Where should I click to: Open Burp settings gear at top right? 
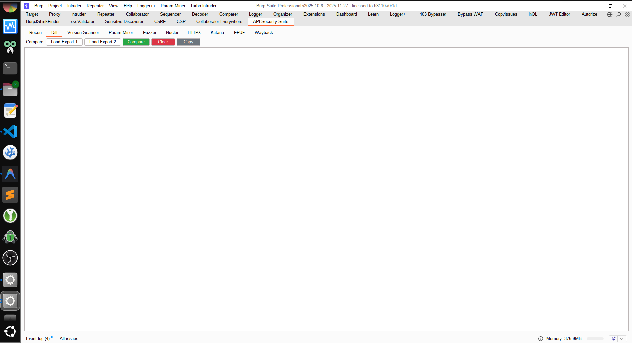tap(627, 14)
